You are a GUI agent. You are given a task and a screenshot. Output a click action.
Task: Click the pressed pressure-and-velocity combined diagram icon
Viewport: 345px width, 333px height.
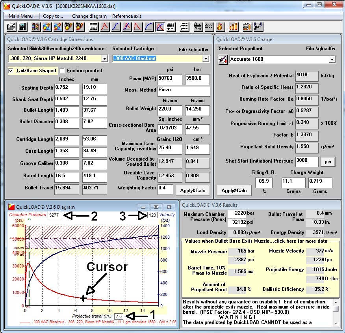160,27
